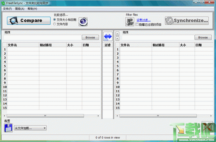Viewport: 216px width, 142px height.
Task: Click right grid date column header
Action: click(x=204, y=45)
